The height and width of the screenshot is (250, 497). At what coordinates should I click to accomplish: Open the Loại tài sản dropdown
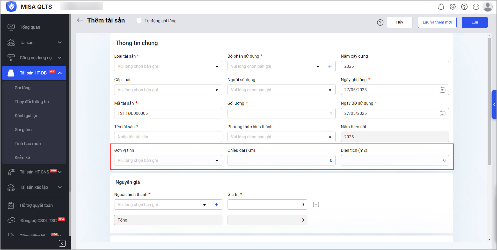[x=168, y=66]
